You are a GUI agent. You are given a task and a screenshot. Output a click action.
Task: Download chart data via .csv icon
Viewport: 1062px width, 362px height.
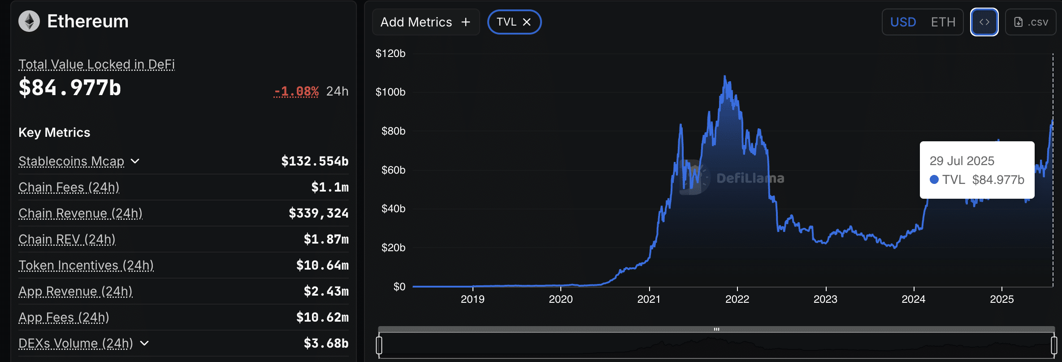(x=1031, y=22)
